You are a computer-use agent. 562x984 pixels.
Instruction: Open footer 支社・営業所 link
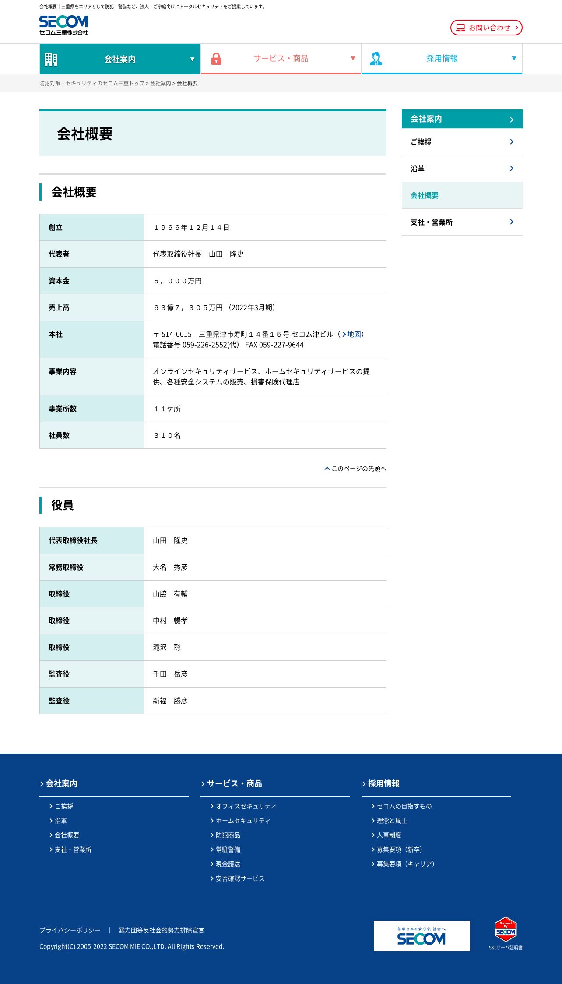click(x=70, y=850)
